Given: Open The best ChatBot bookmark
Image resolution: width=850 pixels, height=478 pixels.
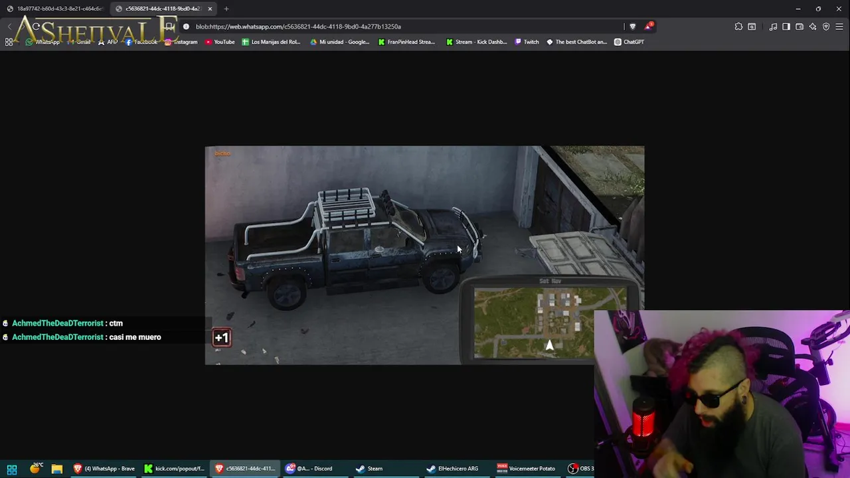Looking at the screenshot, I should pyautogui.click(x=576, y=42).
